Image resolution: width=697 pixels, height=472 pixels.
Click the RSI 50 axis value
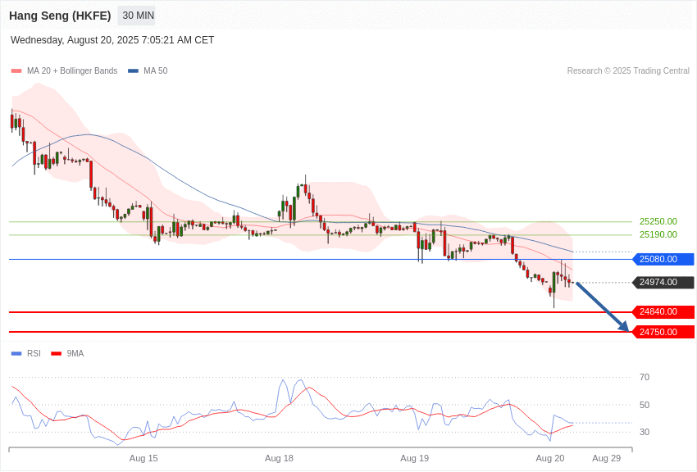[645, 405]
